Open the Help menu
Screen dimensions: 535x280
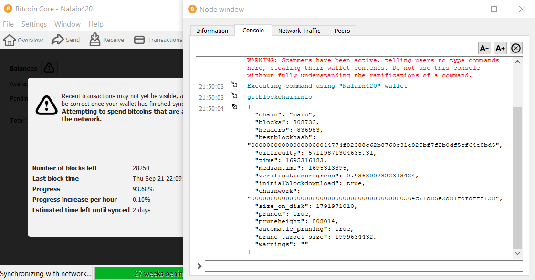pyautogui.click(x=96, y=24)
